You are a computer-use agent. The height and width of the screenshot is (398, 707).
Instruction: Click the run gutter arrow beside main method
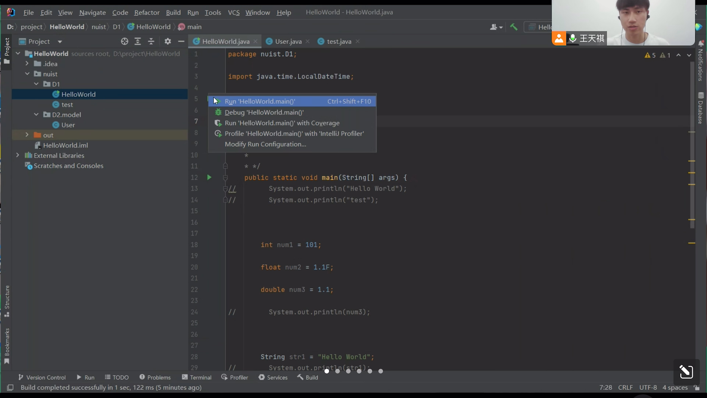209,178
